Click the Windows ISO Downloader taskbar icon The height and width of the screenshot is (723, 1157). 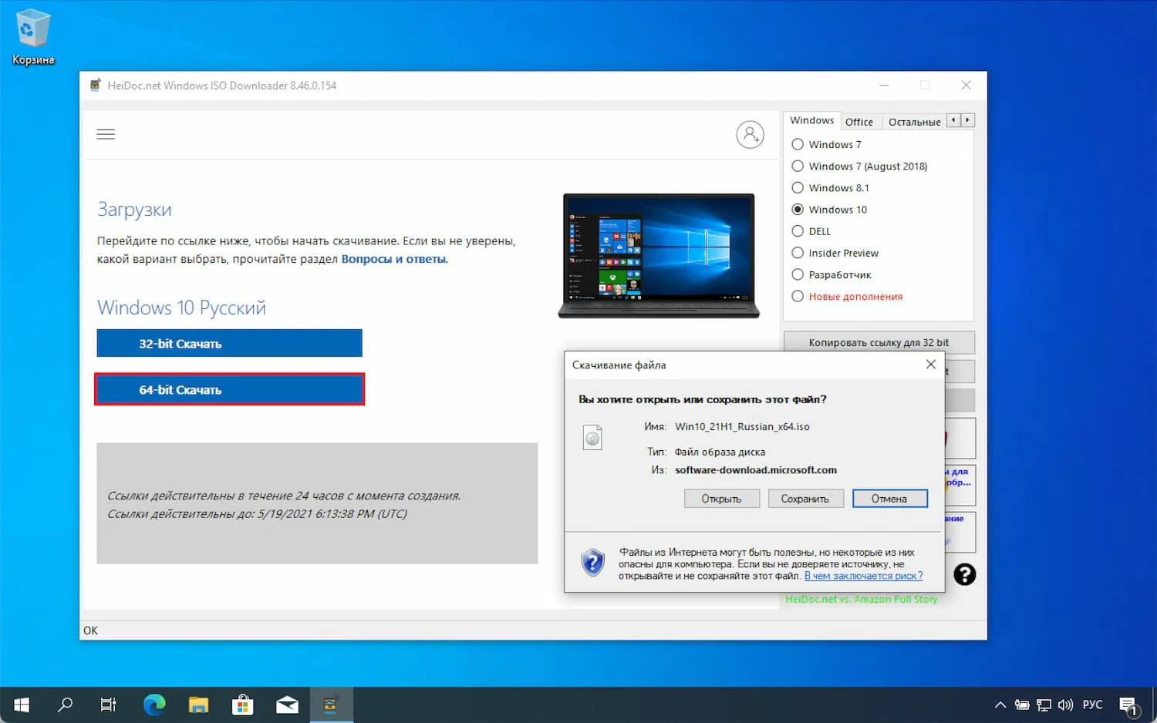point(331,704)
